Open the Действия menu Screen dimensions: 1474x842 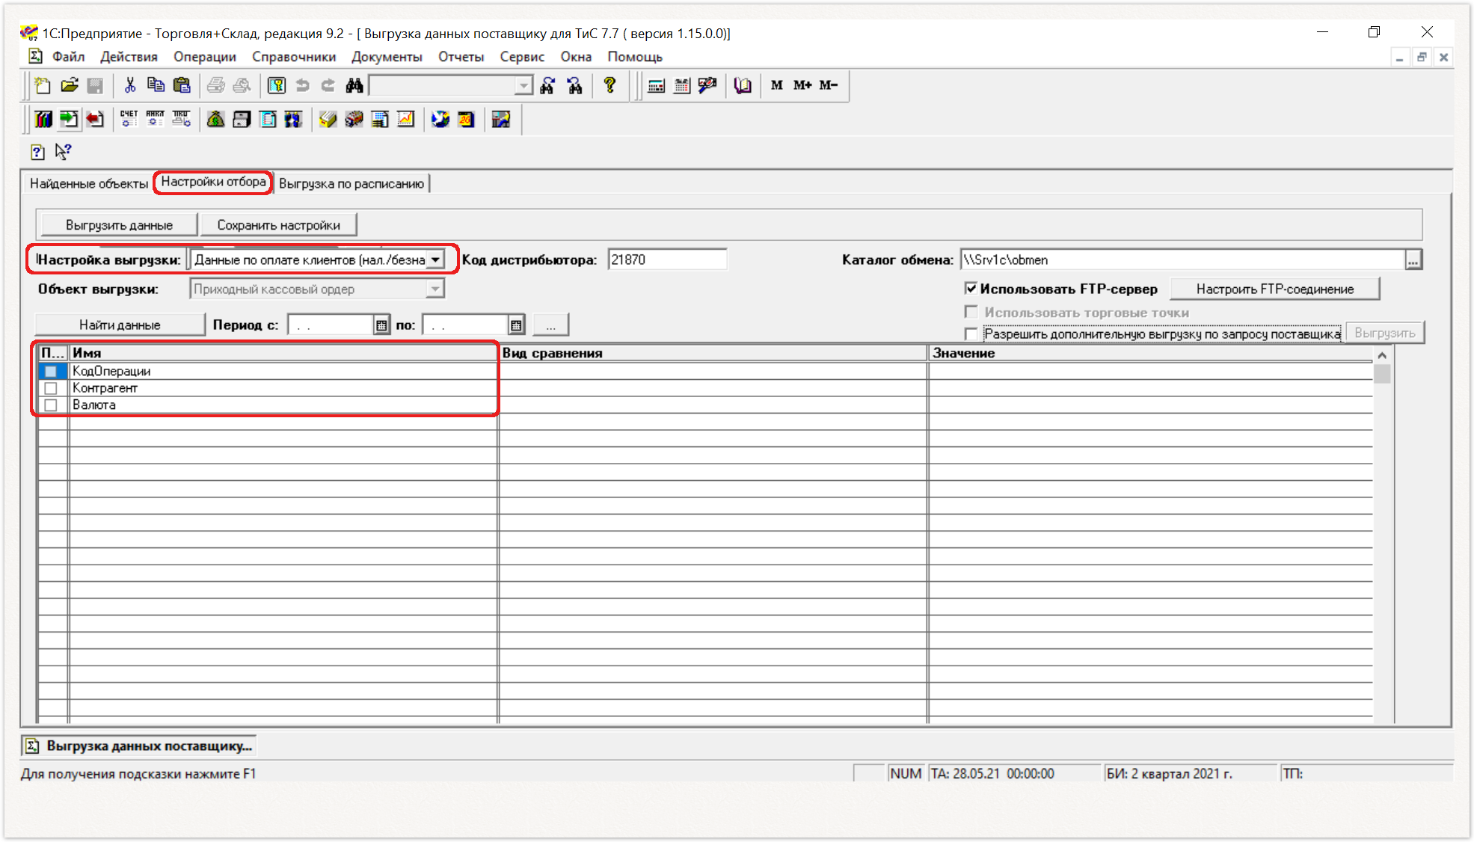click(129, 57)
